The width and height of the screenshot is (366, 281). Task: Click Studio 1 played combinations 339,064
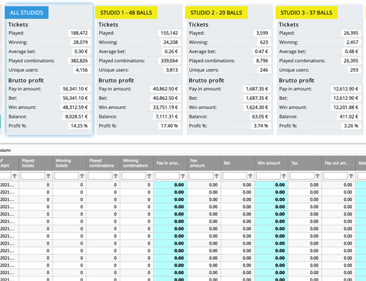169,61
